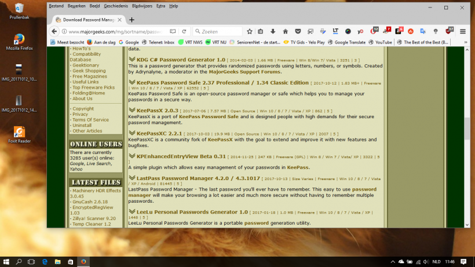Open the Bladwijzers menu

142,6
